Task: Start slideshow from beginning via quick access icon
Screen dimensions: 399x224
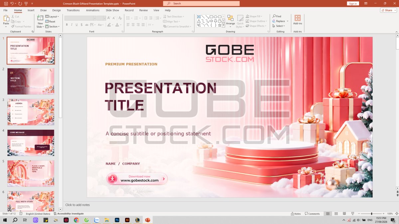Action: tap(26, 3)
